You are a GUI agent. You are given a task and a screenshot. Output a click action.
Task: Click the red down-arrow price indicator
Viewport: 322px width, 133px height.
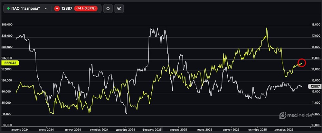pyautogui.click(x=57, y=9)
